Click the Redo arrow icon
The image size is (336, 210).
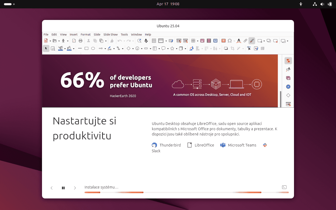129,41
